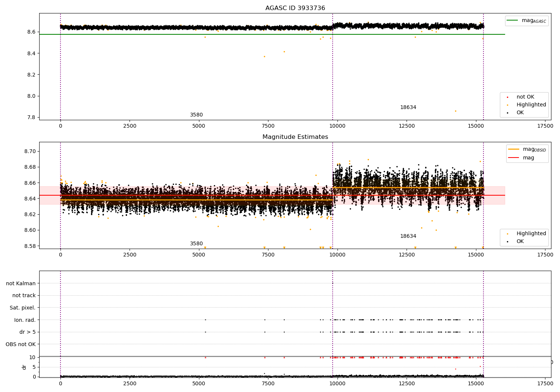Click the 'Sat. pixel.' row label

(x=23, y=308)
